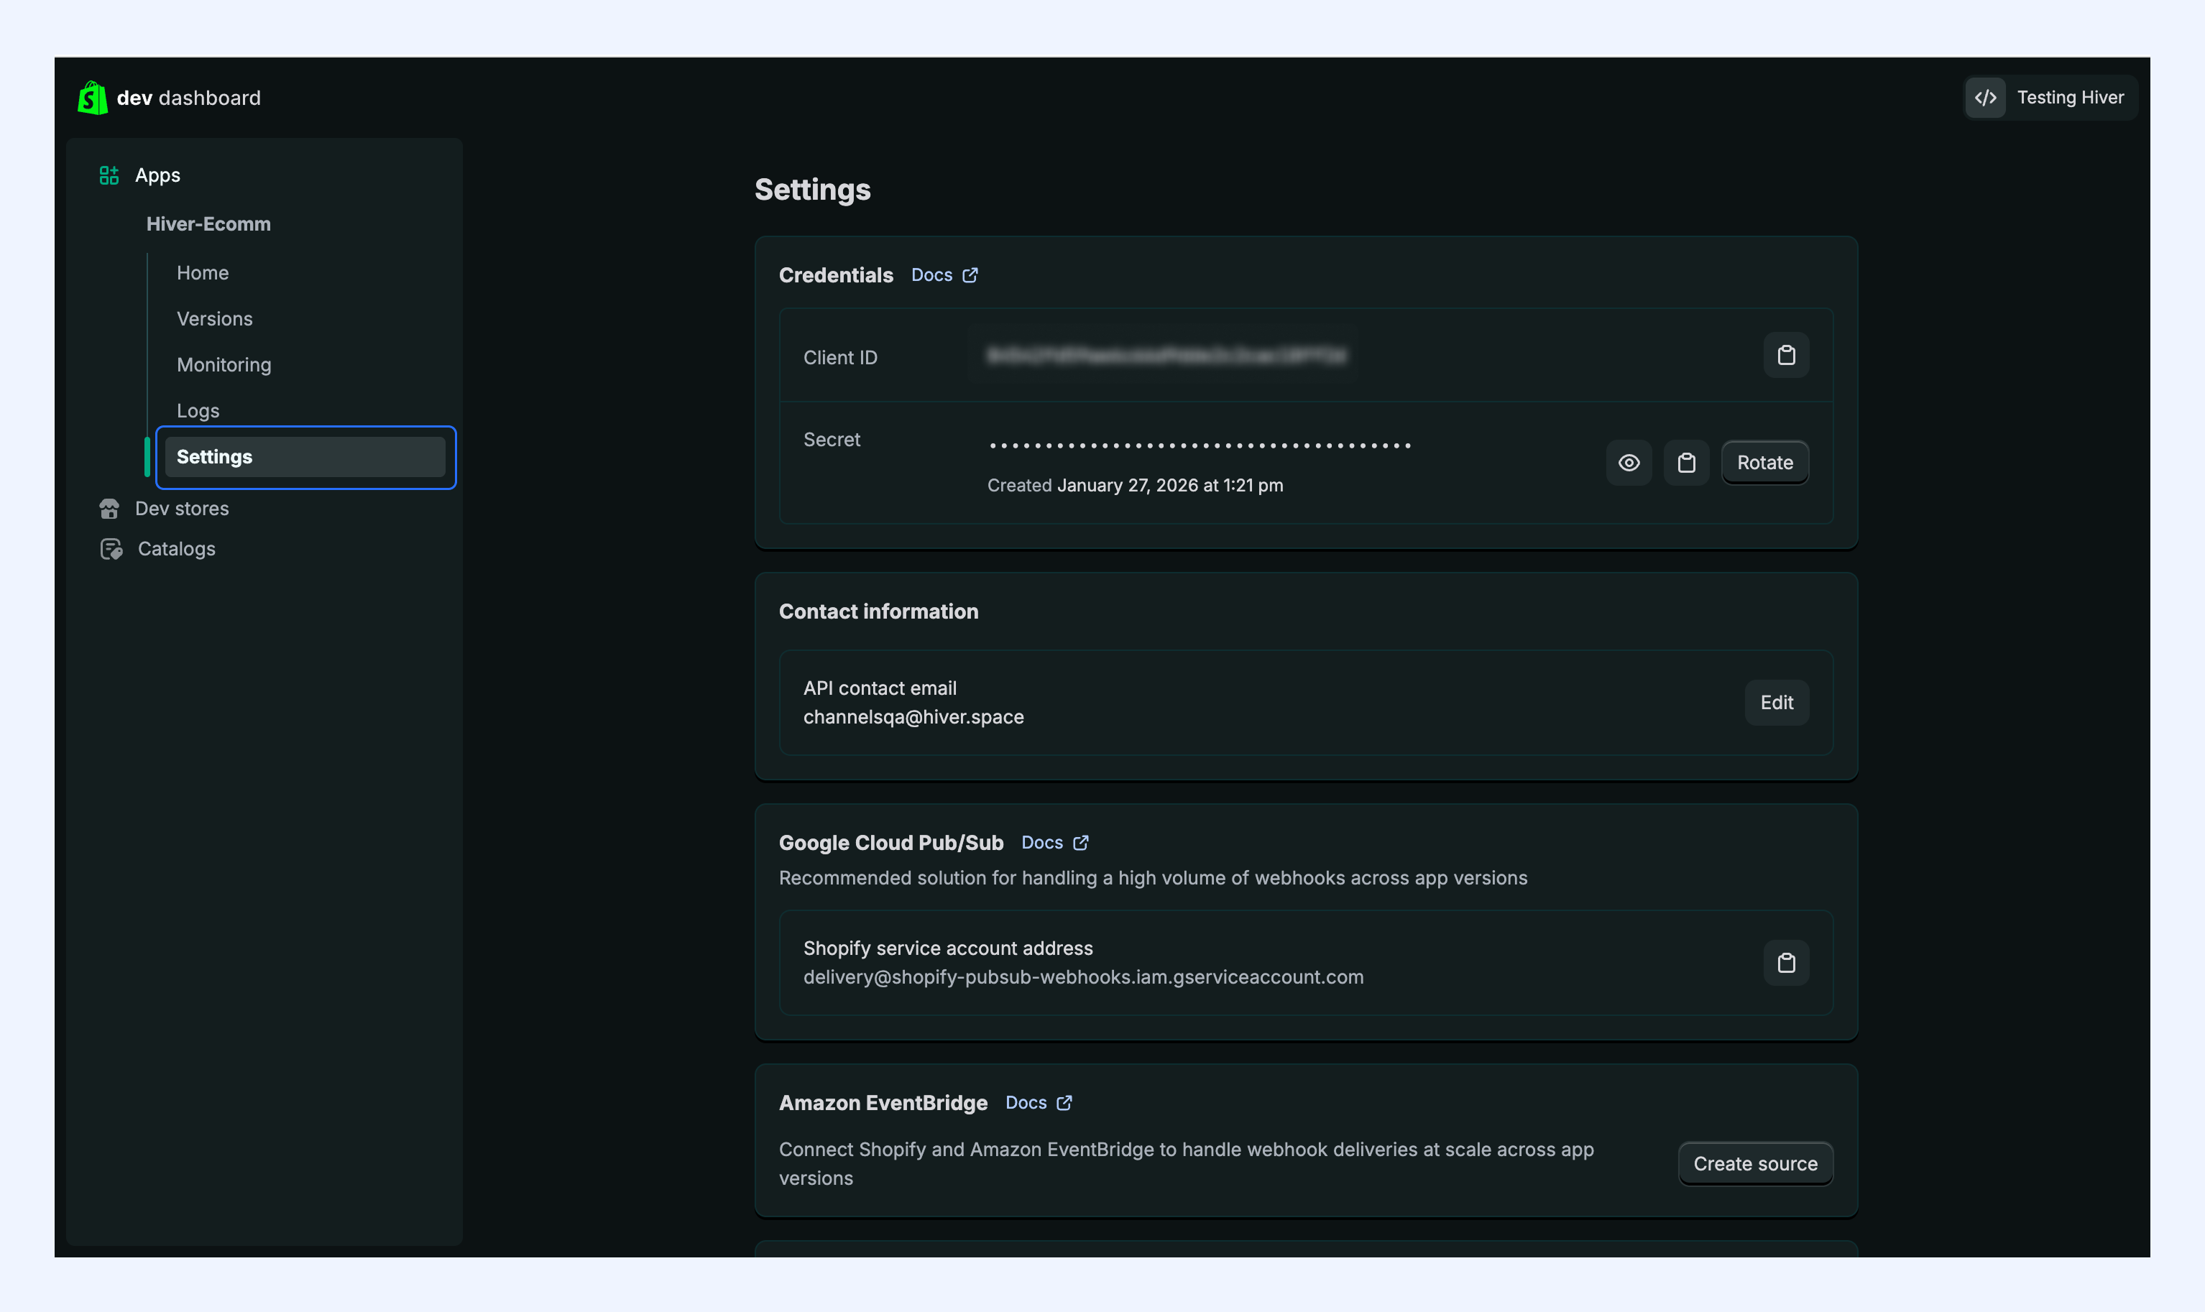Reveal the secret with eye icon
Viewport: 2205px width, 1312px height.
coord(1629,463)
